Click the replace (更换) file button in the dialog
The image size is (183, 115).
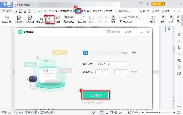point(134,53)
